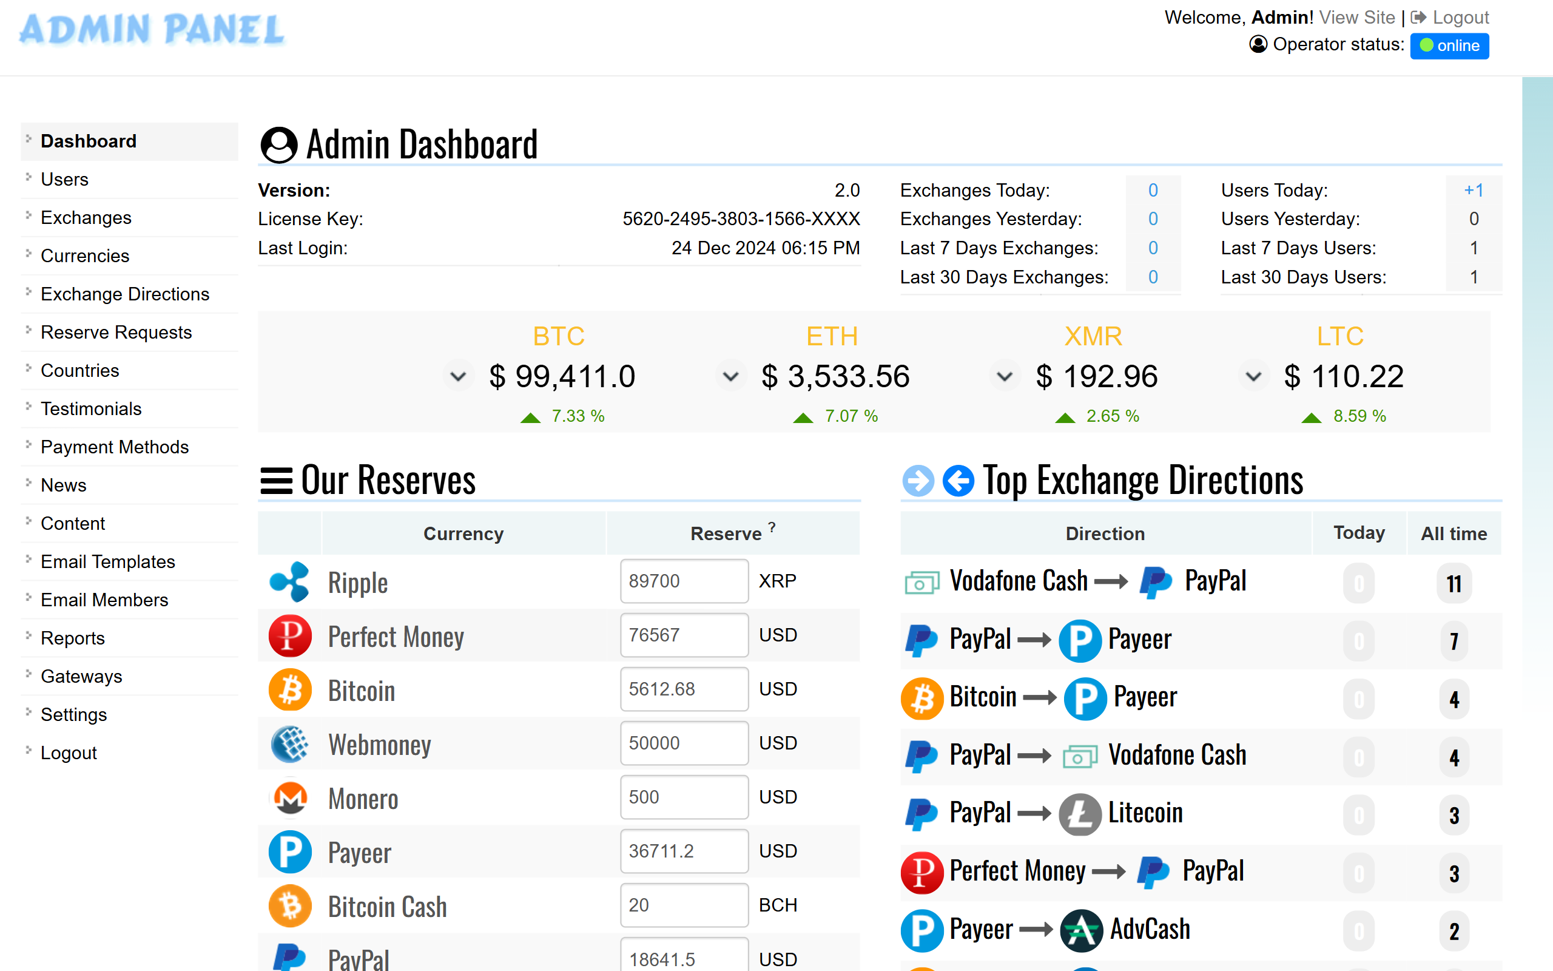Click the Monero reserve input showing 500
Screen dimensions: 1553x971
click(x=684, y=796)
